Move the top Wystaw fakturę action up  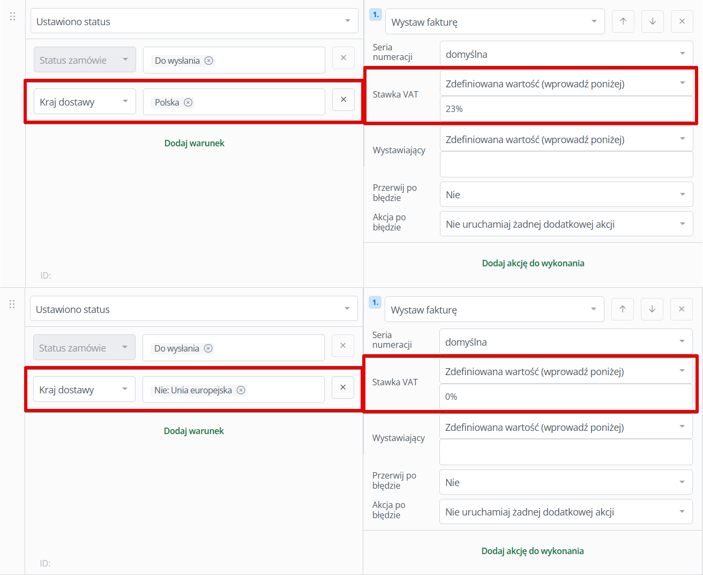[623, 21]
